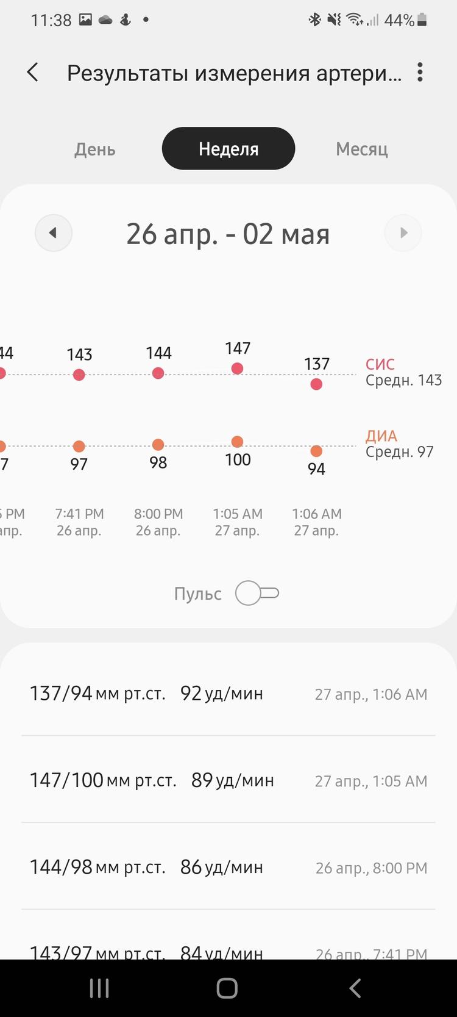Open the 144/98 reading from 8:00 PM
457x1017 pixels.
point(228,867)
